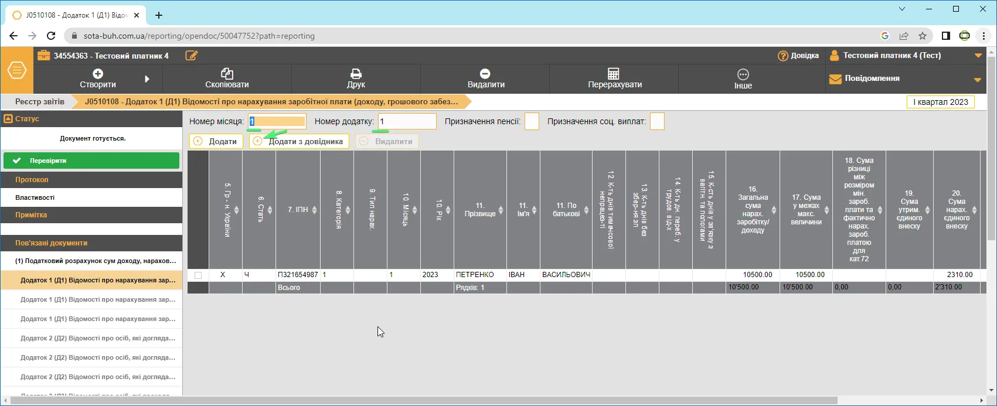997x406 pixels.
Task: Tick the checkbox in the ПЕТРЕНКО row
Action: coord(198,275)
